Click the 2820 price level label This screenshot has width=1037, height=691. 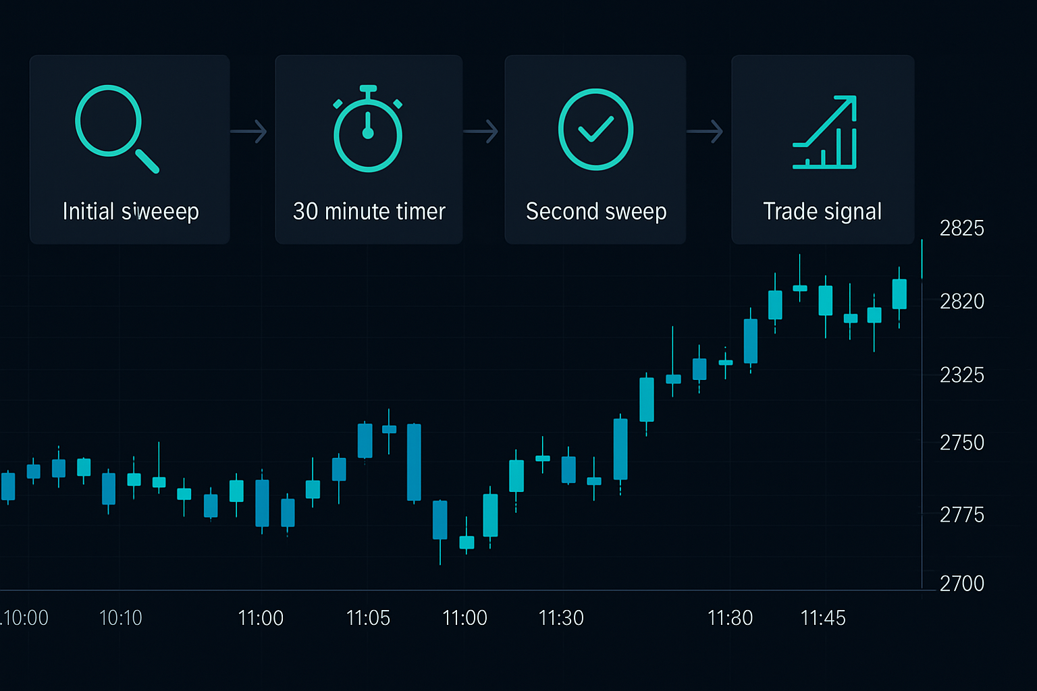(962, 301)
